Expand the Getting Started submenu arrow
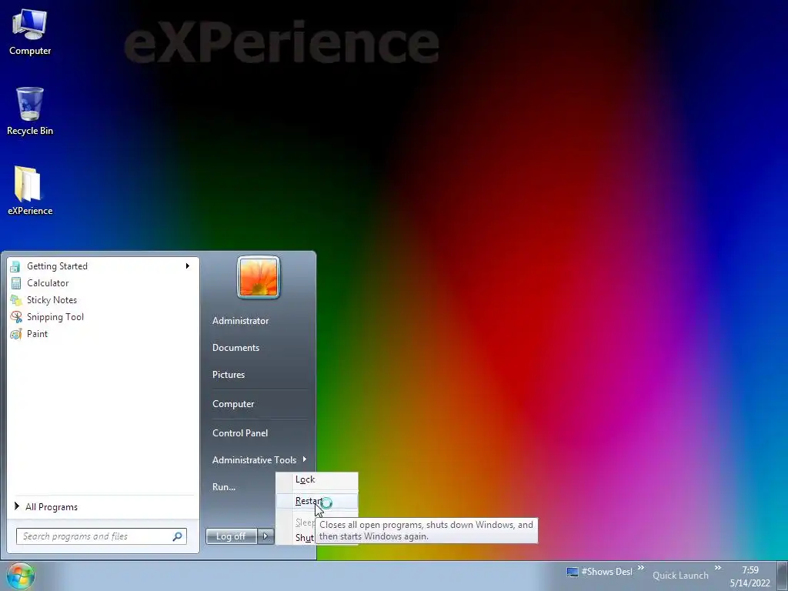Image resolution: width=788 pixels, height=591 pixels. [188, 265]
